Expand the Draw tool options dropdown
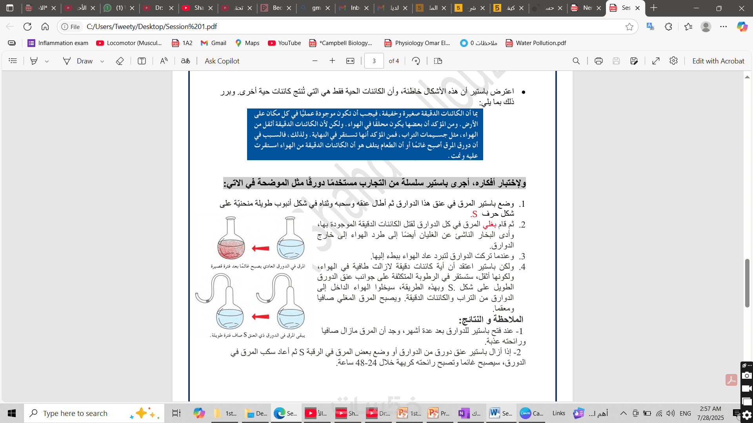Screen dimensions: 753x423 tap(102, 61)
